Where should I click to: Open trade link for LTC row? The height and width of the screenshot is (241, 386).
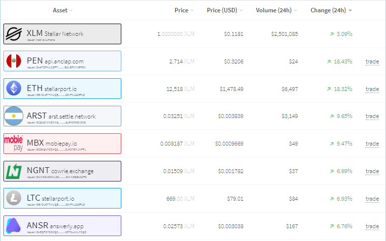click(x=372, y=199)
